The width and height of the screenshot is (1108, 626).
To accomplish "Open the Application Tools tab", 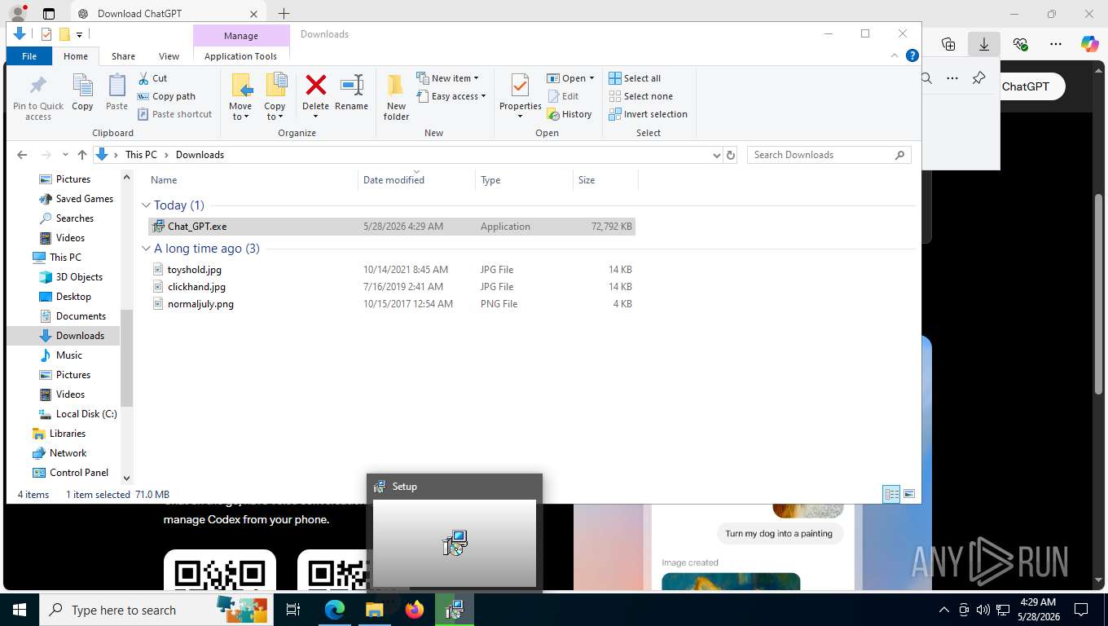I will (241, 56).
